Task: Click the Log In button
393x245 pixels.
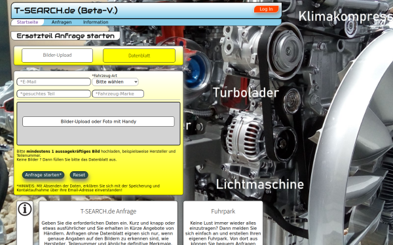Action: coord(266,9)
